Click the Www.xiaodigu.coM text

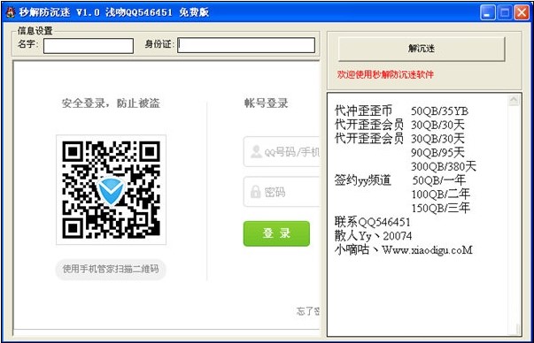click(427, 250)
